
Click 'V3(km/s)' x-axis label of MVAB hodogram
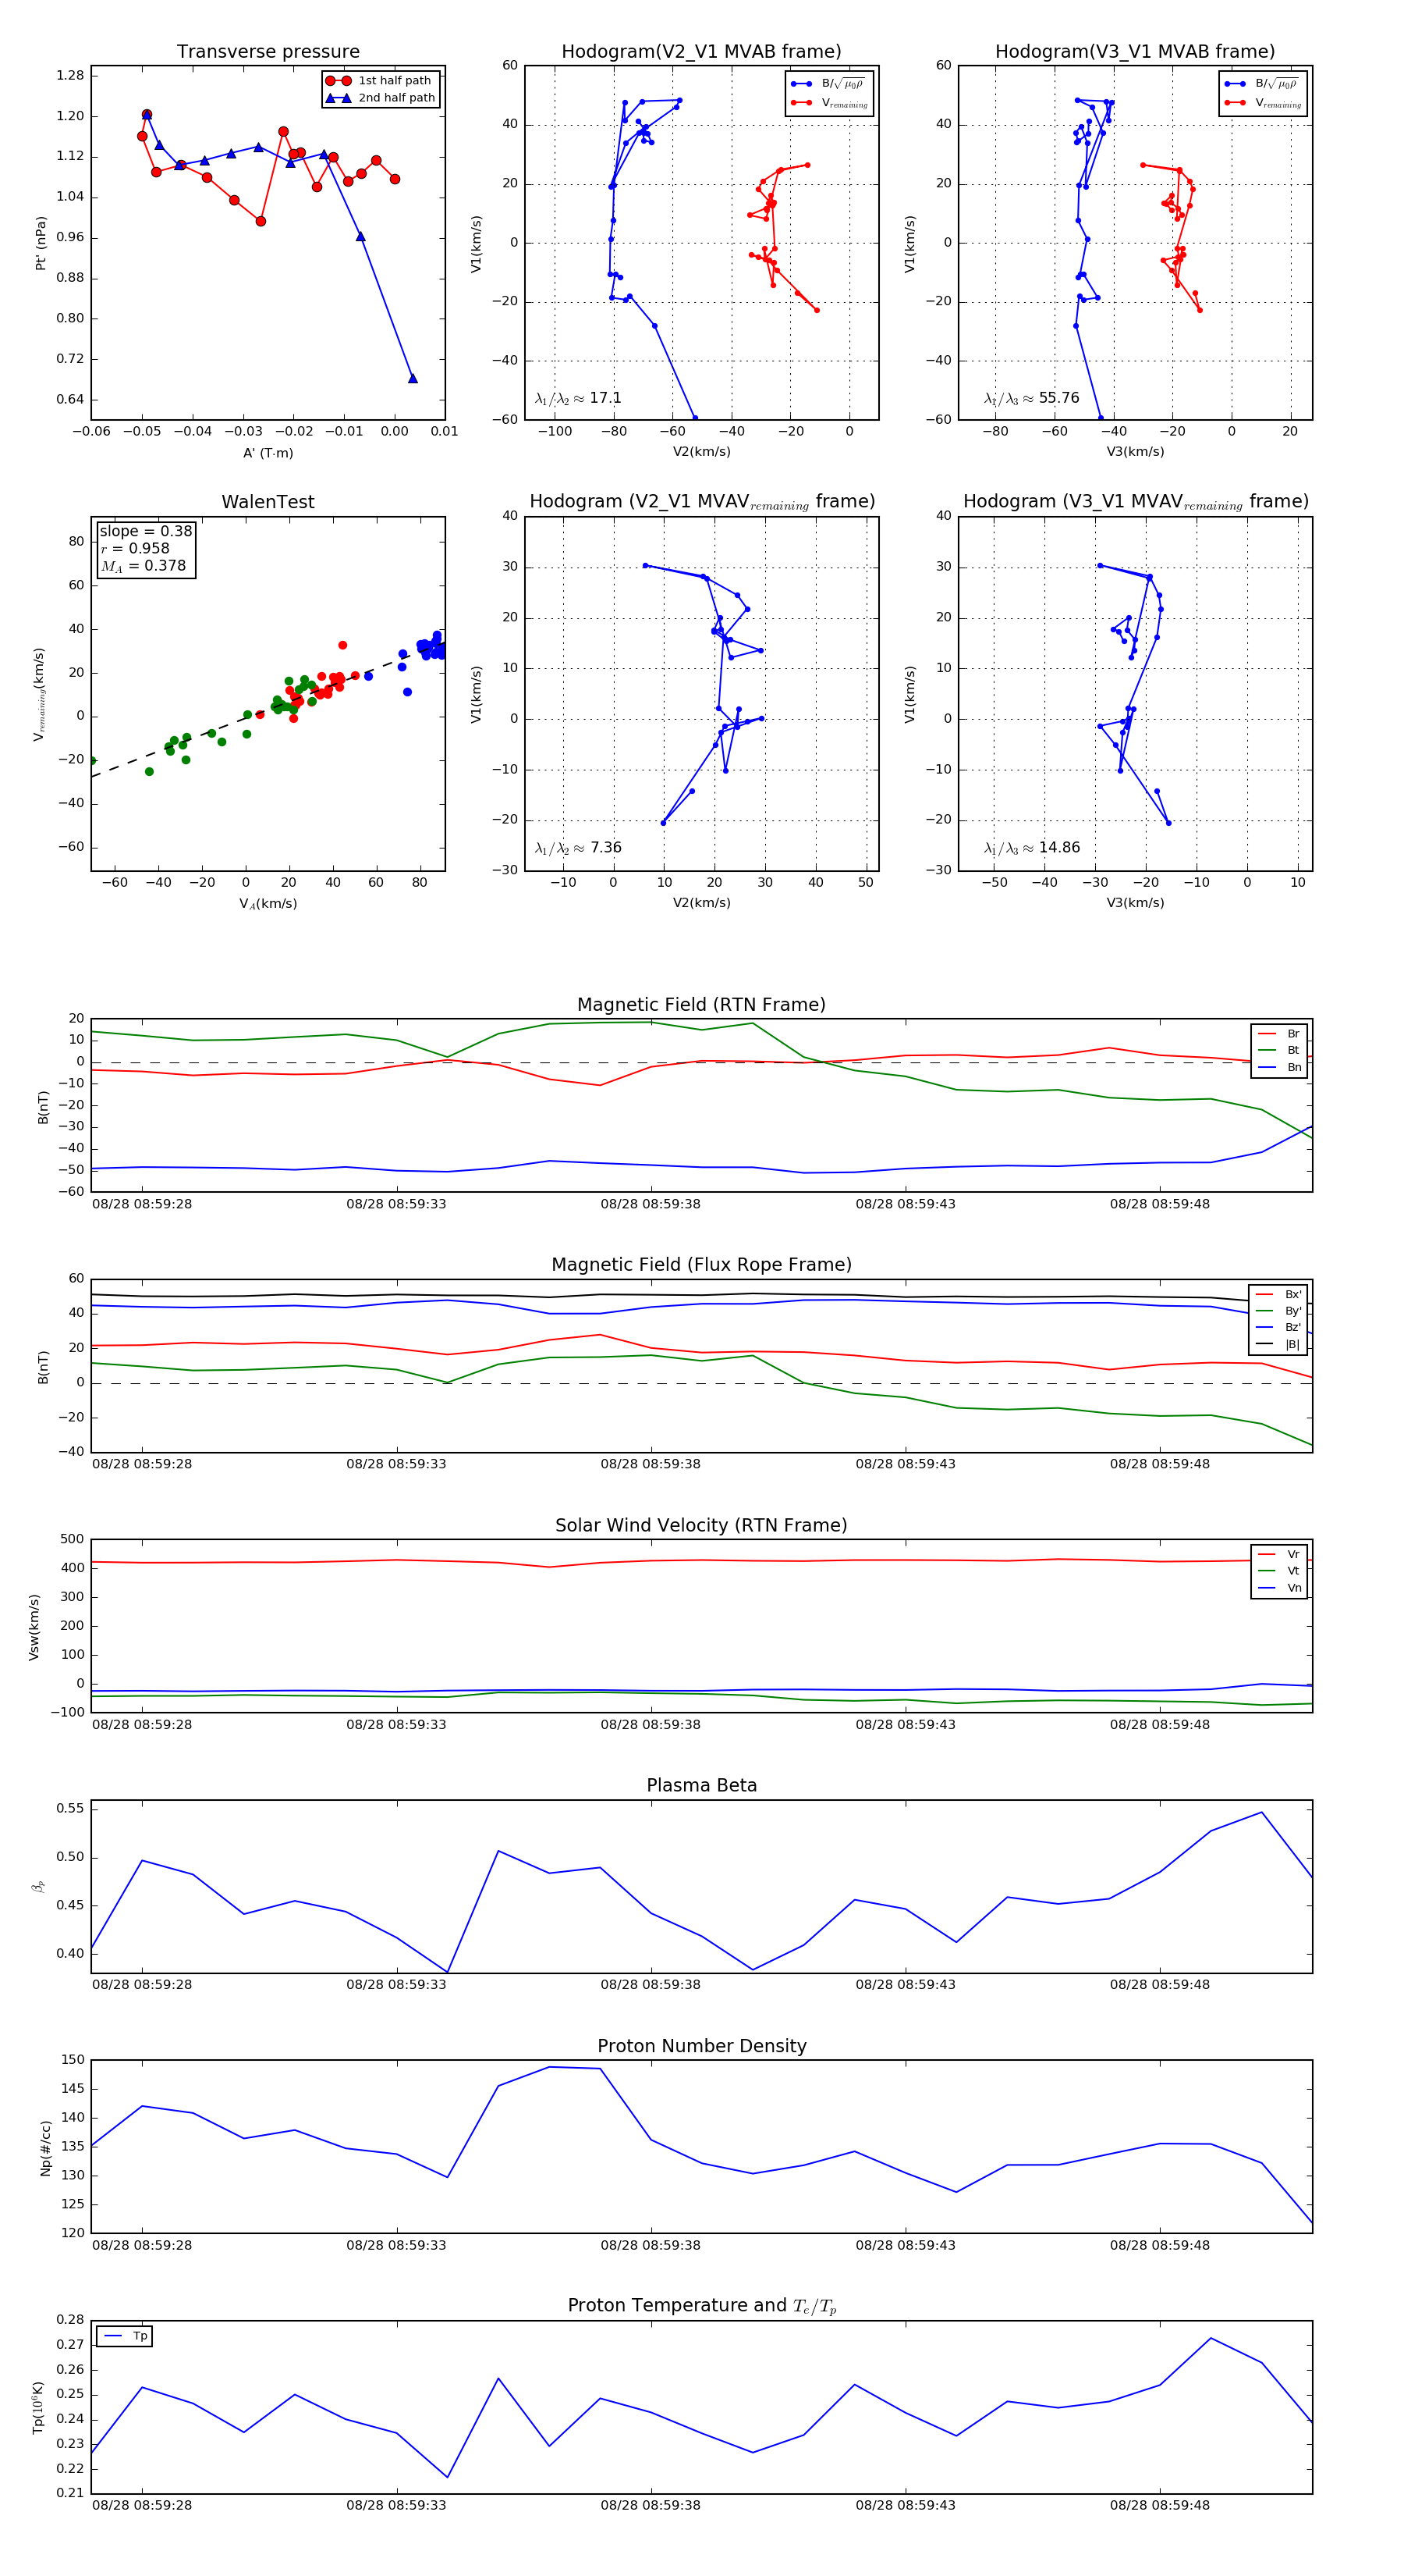1135,452
